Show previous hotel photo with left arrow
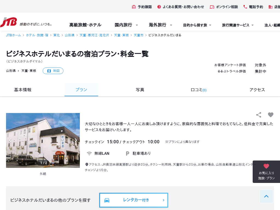 click(10, 140)
